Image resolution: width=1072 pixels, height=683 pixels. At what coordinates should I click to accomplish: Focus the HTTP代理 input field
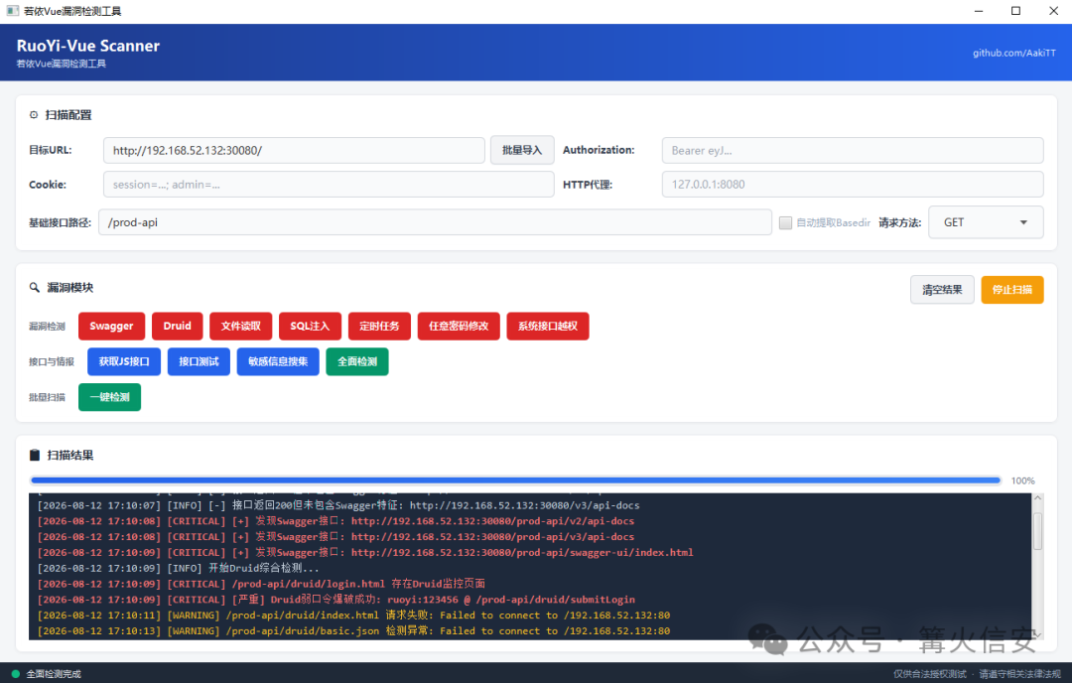pos(853,185)
